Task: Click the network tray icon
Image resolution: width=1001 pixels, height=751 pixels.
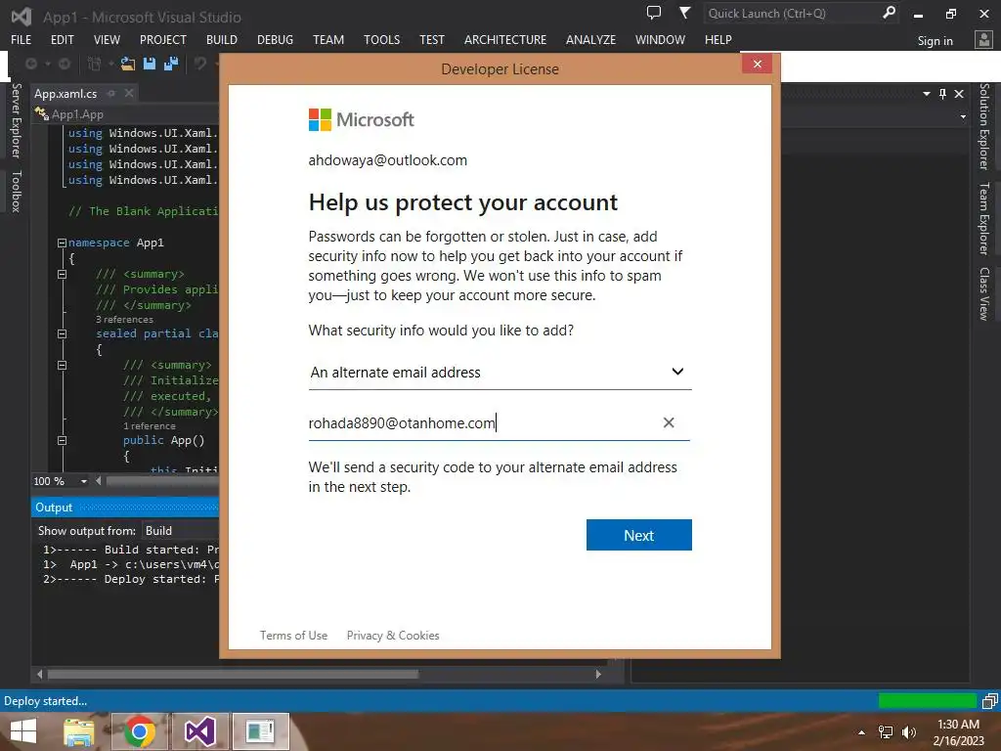Action: pyautogui.click(x=886, y=732)
